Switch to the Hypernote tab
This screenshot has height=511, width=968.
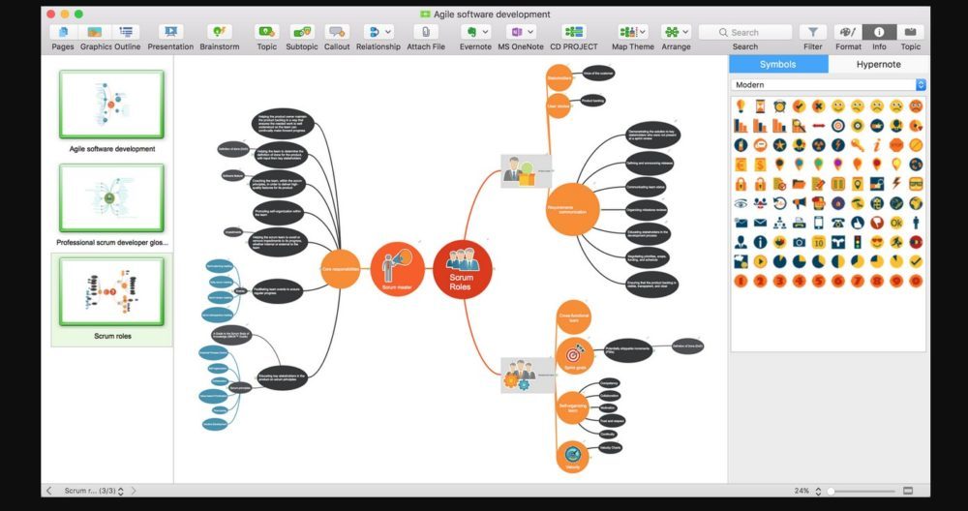click(879, 65)
